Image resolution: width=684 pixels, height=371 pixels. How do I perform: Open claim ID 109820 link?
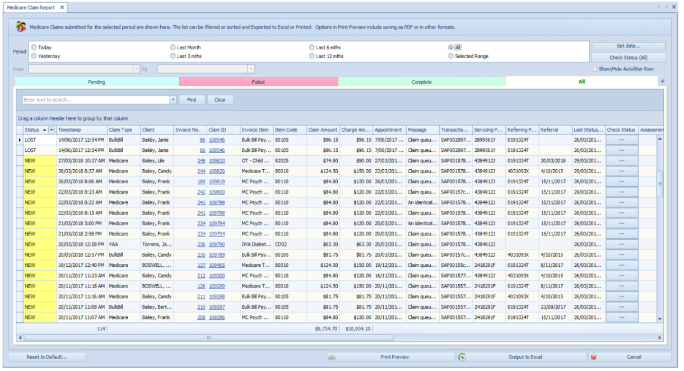click(217, 171)
